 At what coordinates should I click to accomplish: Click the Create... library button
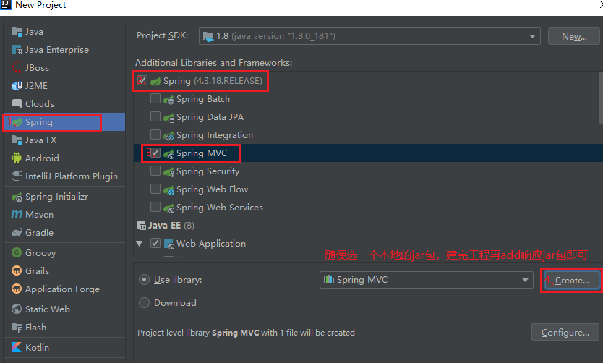(x=572, y=281)
